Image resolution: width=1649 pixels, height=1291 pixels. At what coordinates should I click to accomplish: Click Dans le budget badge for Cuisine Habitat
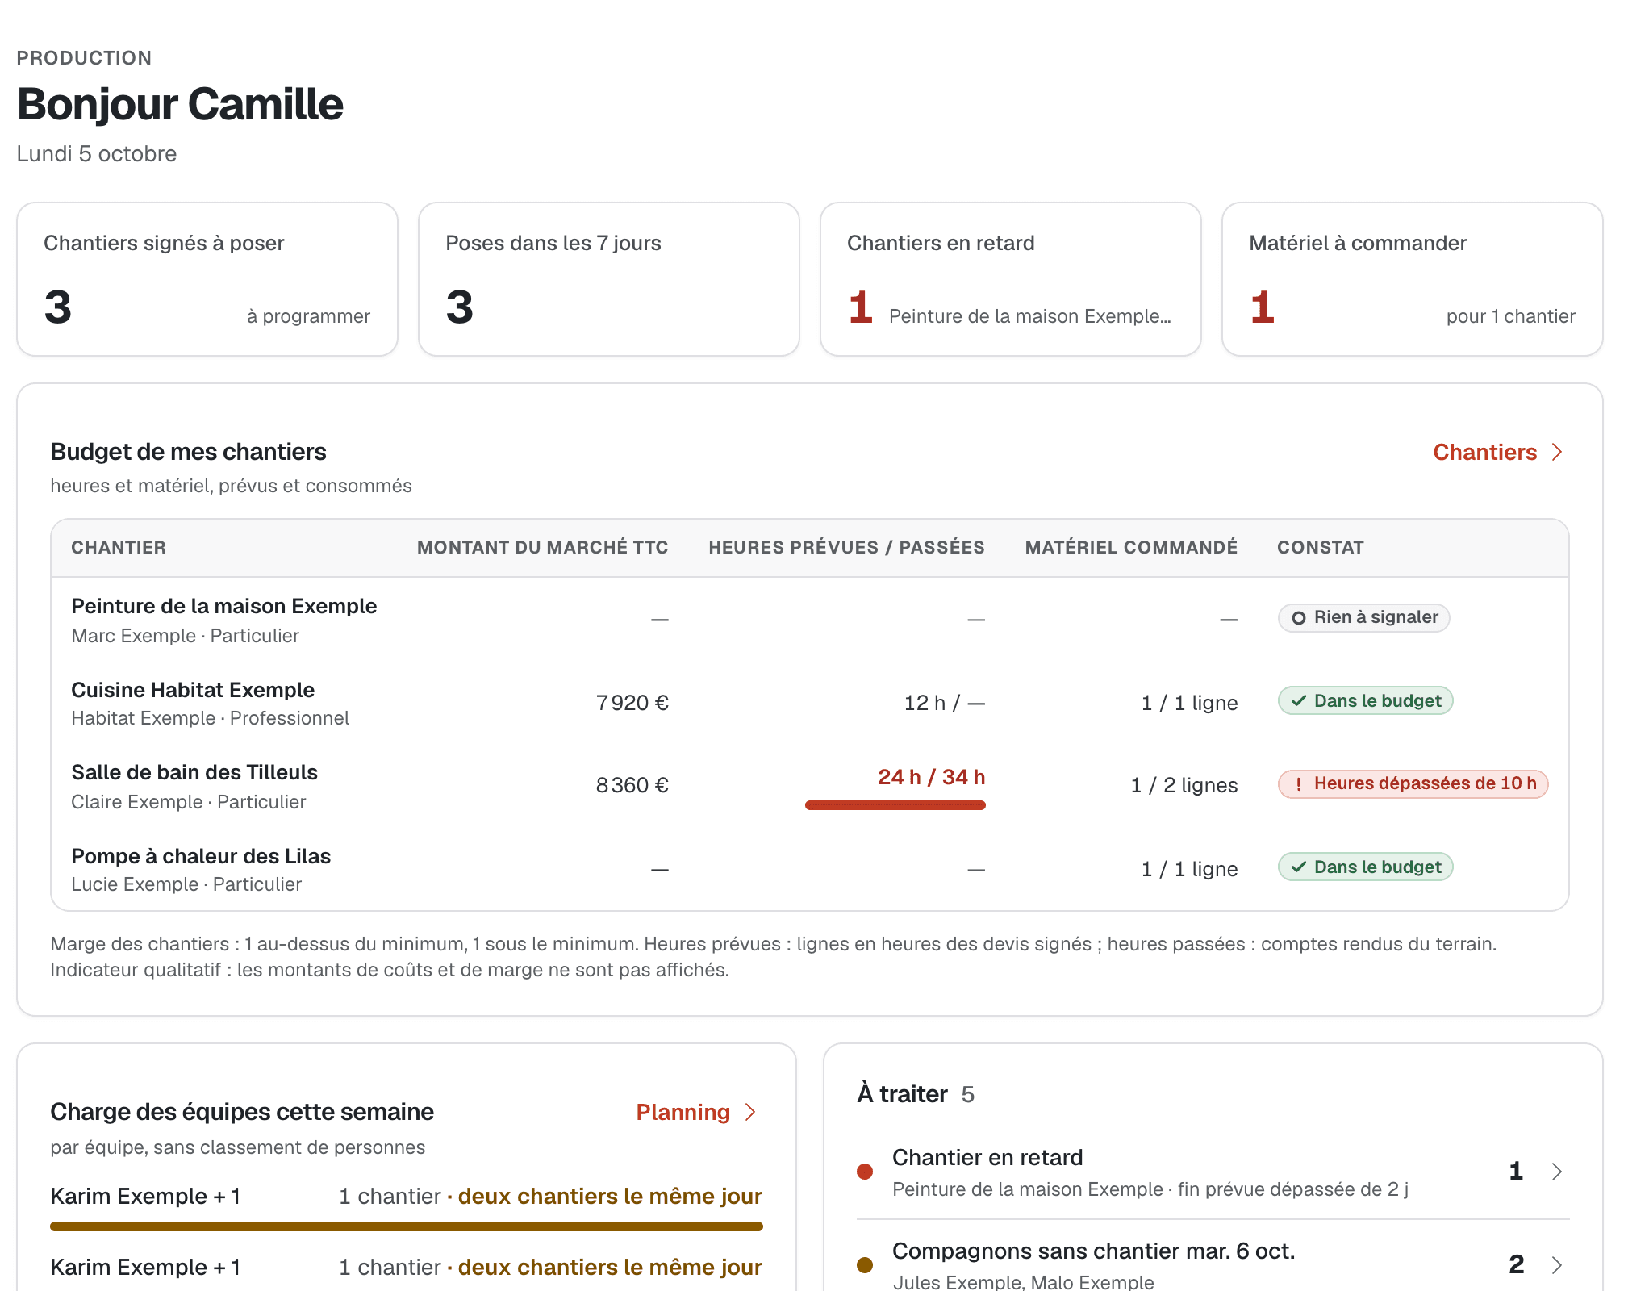1366,701
